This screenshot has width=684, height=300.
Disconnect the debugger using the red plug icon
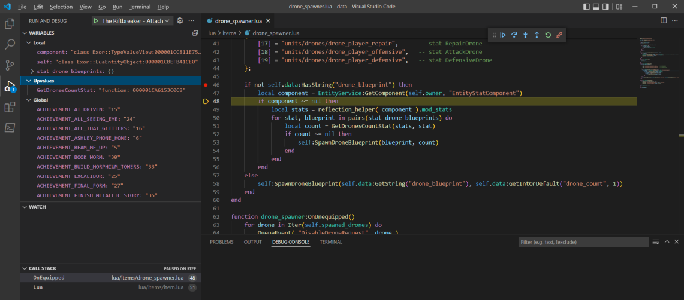point(559,35)
